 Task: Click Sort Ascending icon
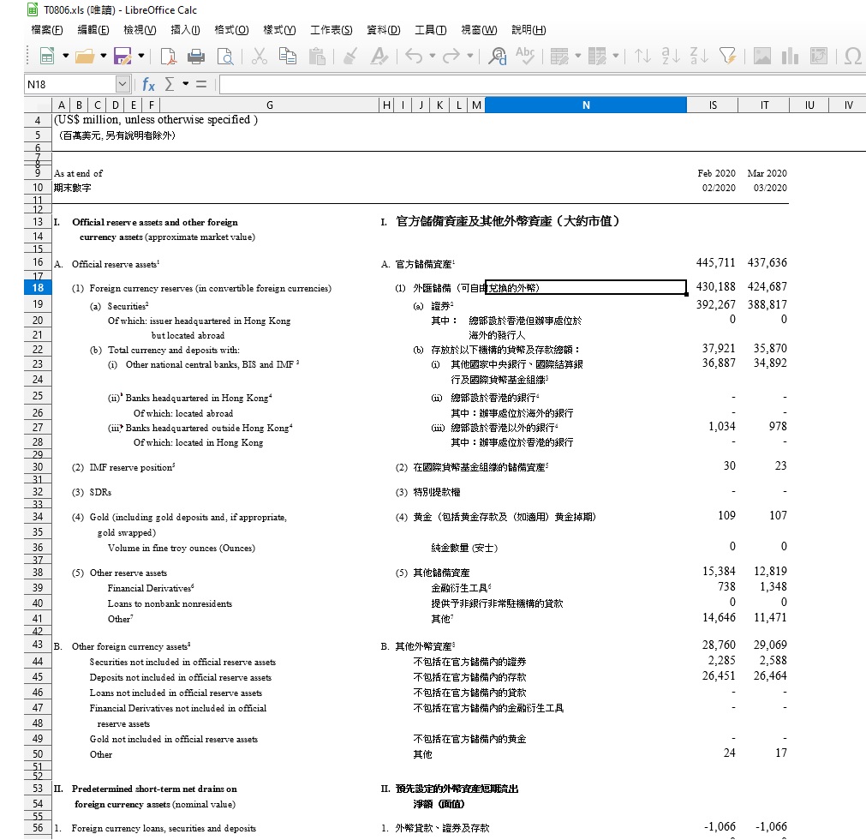pos(671,56)
